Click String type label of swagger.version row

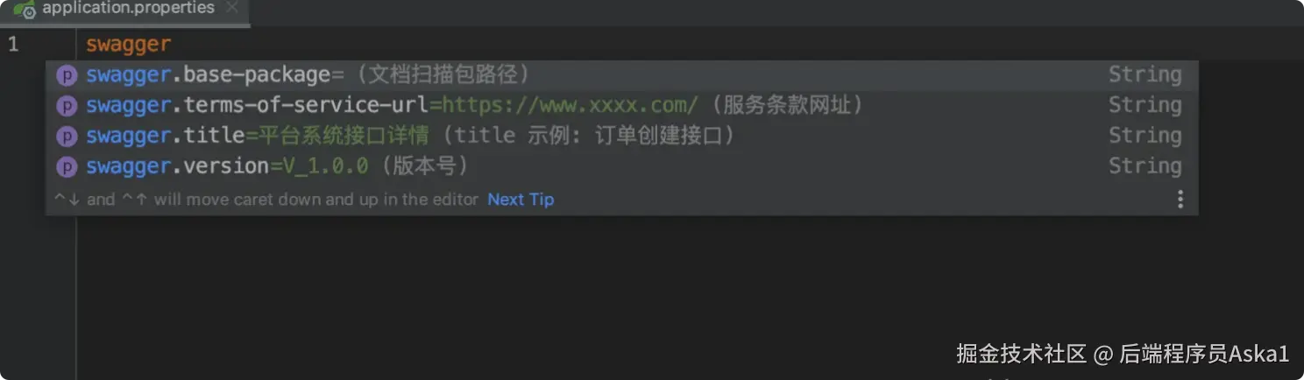point(1145,166)
